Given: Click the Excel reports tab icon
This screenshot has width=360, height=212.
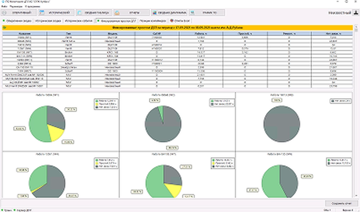Looking at the screenshot, I should tap(172, 21).
